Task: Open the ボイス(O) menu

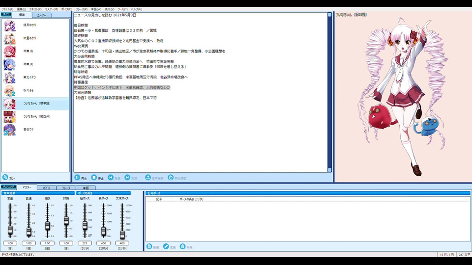Action: (67, 9)
